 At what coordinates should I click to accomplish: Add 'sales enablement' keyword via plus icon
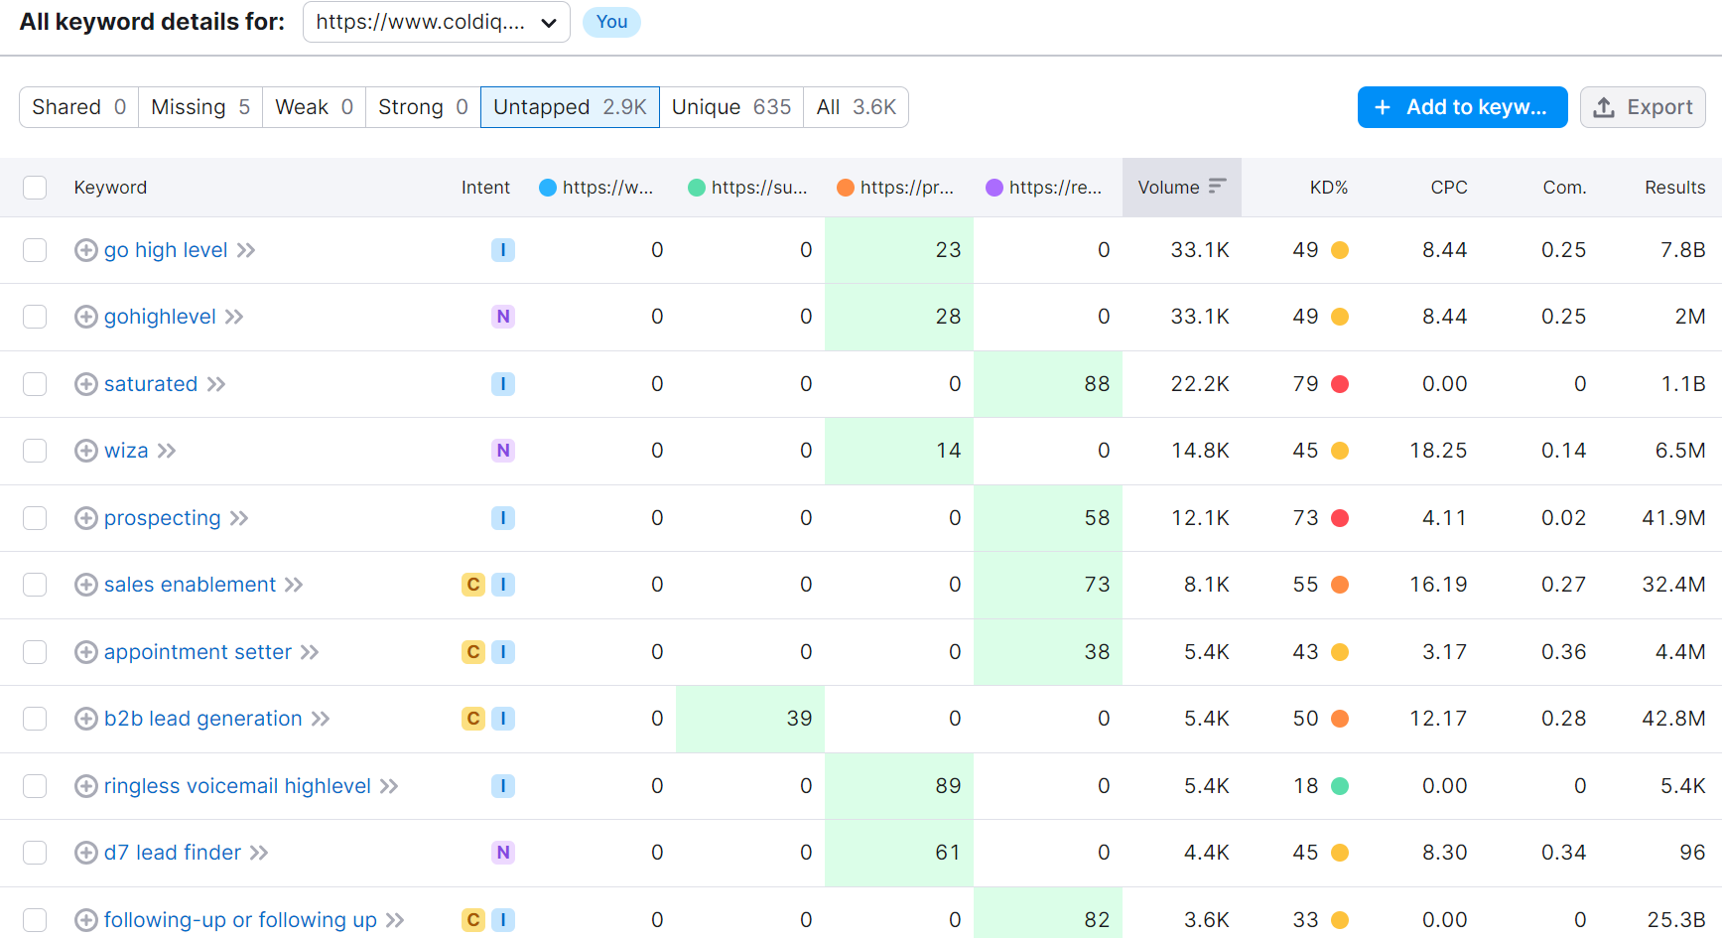tap(86, 585)
